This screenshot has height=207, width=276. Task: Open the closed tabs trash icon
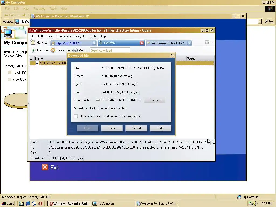click(x=207, y=42)
